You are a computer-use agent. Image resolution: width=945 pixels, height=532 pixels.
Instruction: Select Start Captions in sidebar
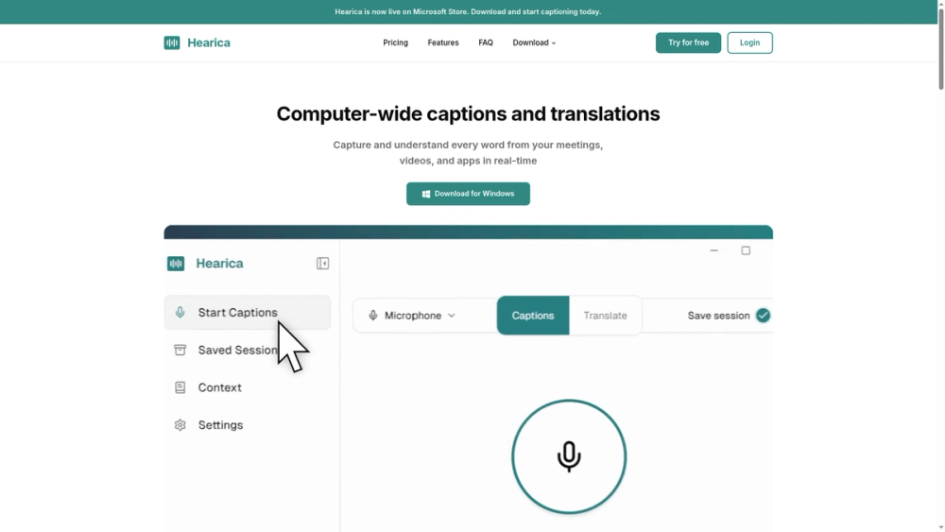248,313
